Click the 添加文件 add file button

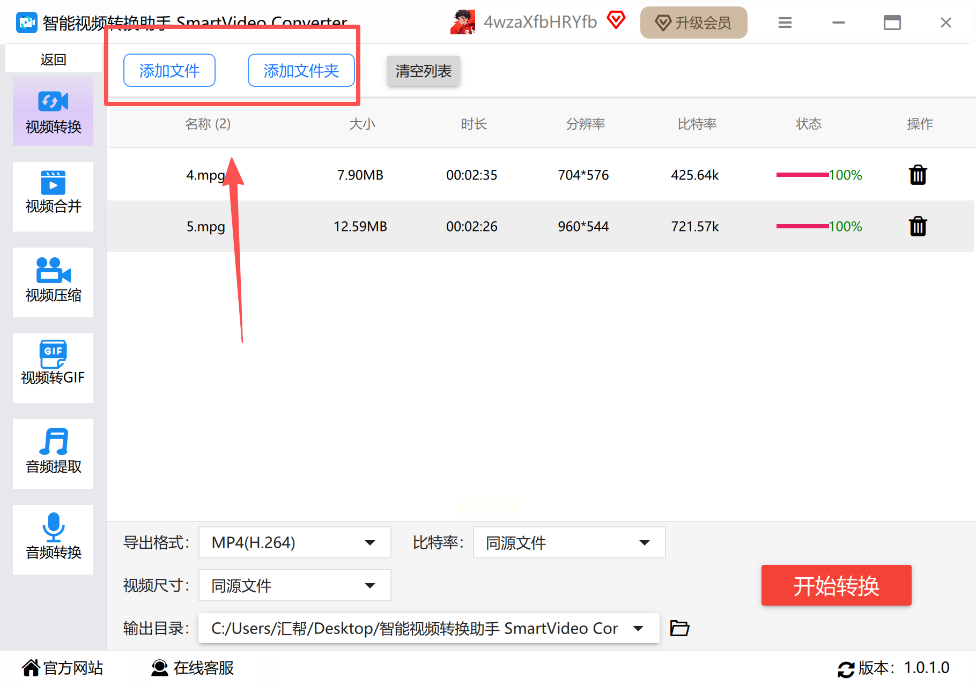[169, 70]
